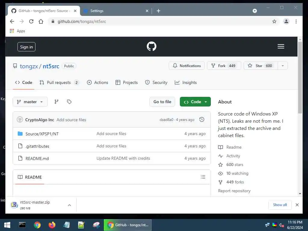Click the README panel tab label

pos(30,177)
